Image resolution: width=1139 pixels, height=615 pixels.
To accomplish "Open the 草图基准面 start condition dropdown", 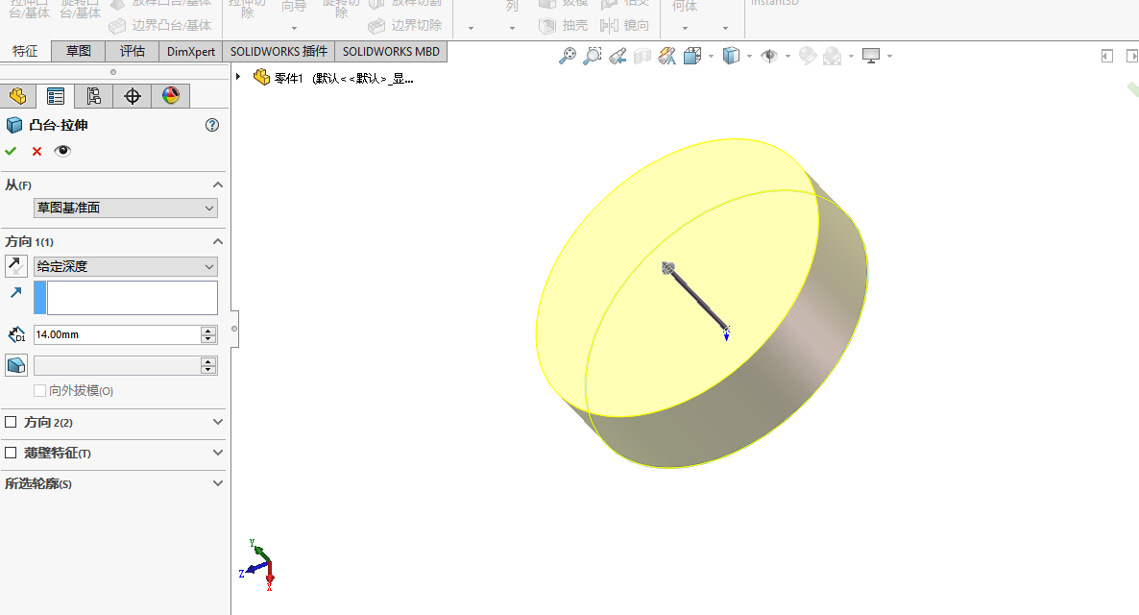I will 125,208.
